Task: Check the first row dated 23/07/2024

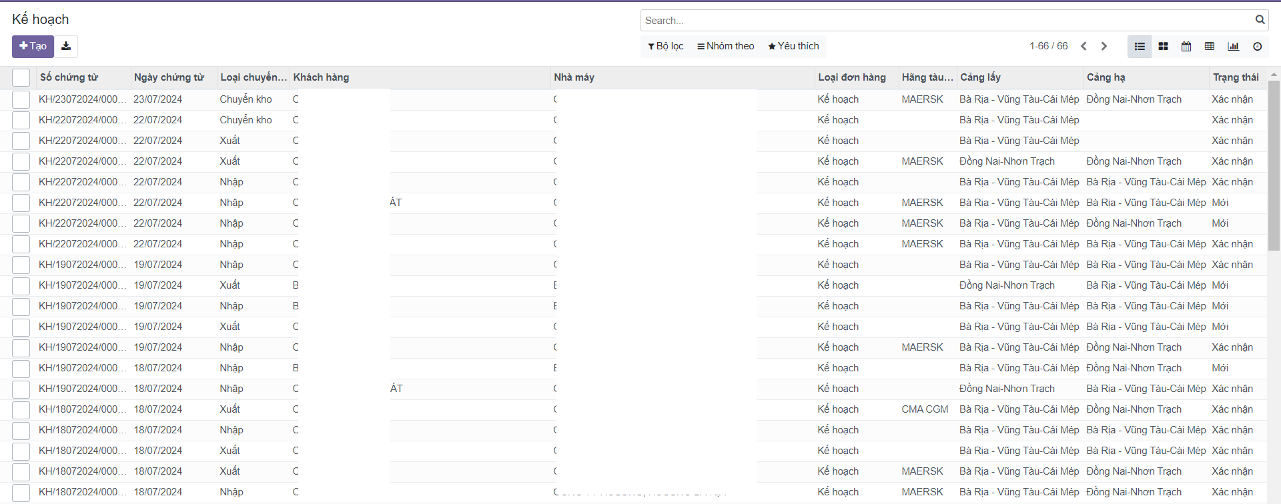Action: tap(21, 99)
